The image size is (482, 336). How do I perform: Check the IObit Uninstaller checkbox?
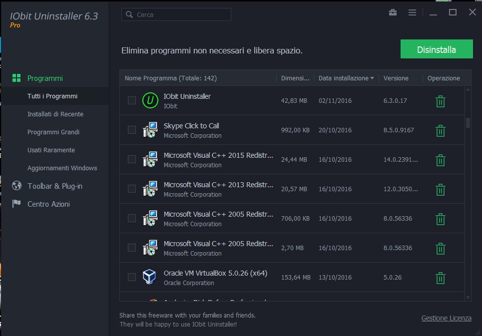pyautogui.click(x=131, y=100)
